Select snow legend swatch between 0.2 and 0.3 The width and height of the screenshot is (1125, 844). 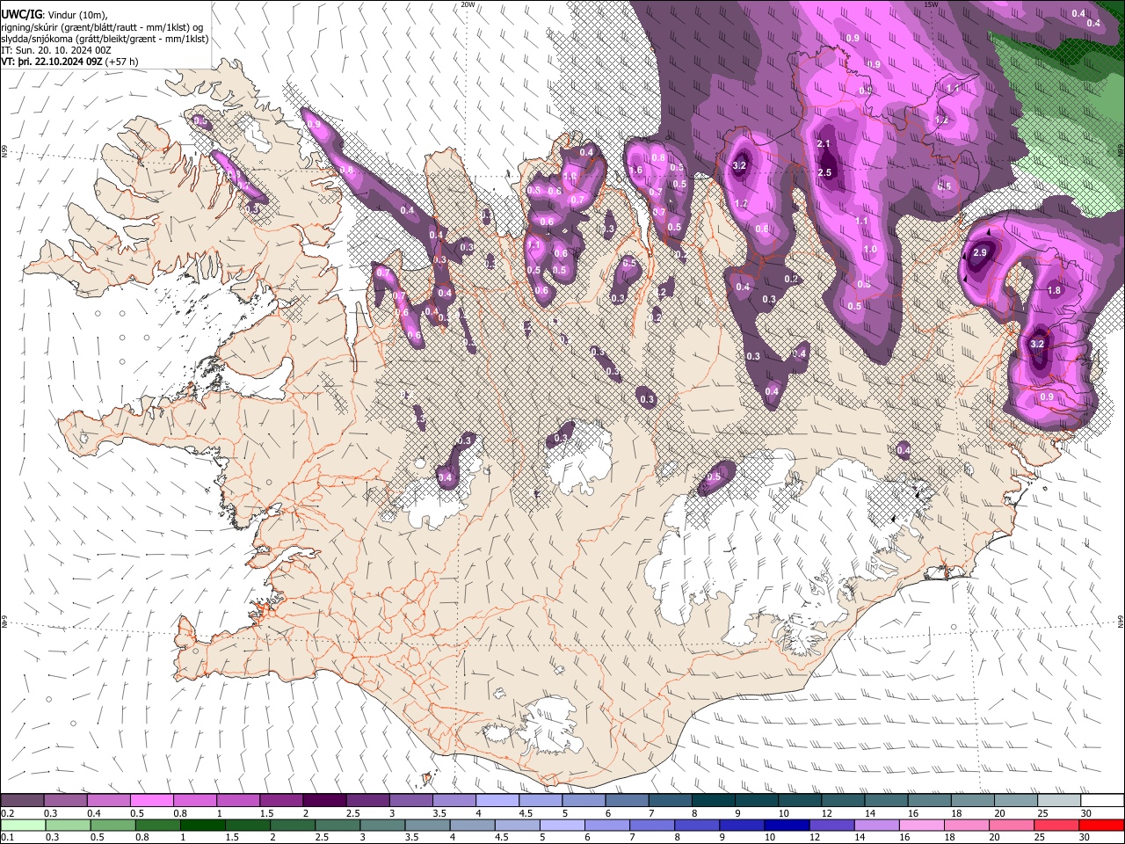point(22,801)
